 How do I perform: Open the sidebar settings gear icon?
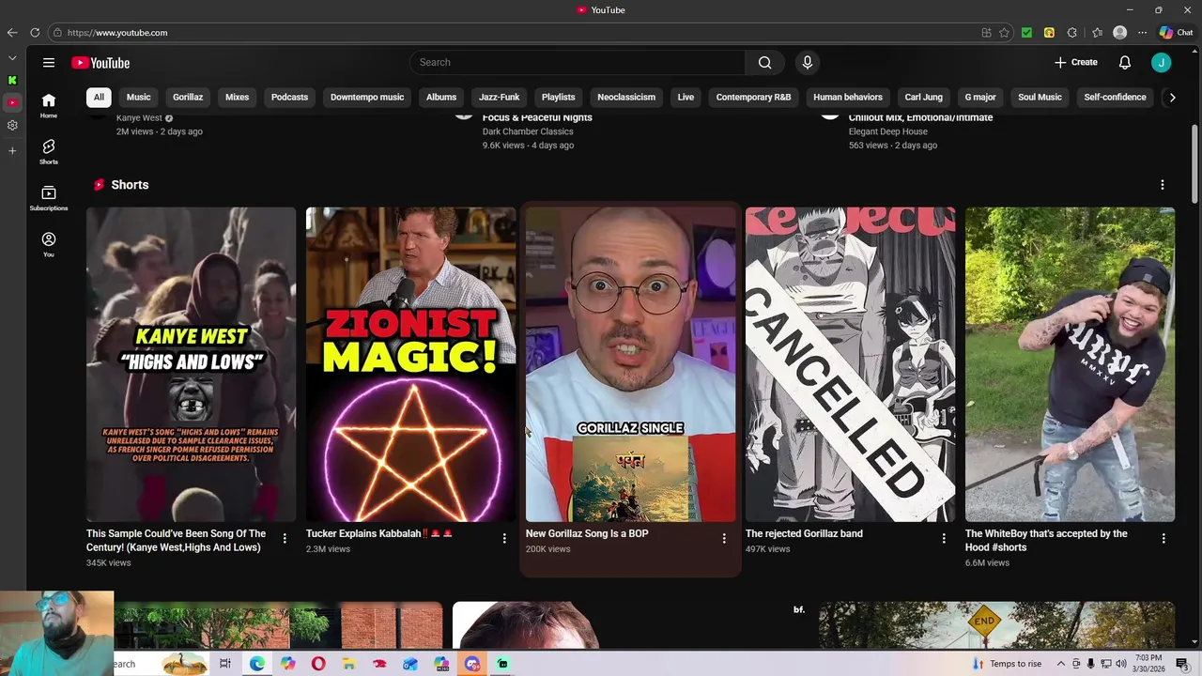point(12,125)
